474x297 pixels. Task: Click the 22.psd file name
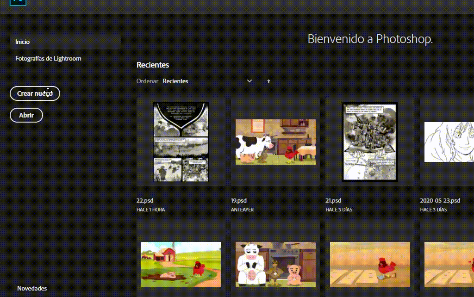tap(145, 201)
